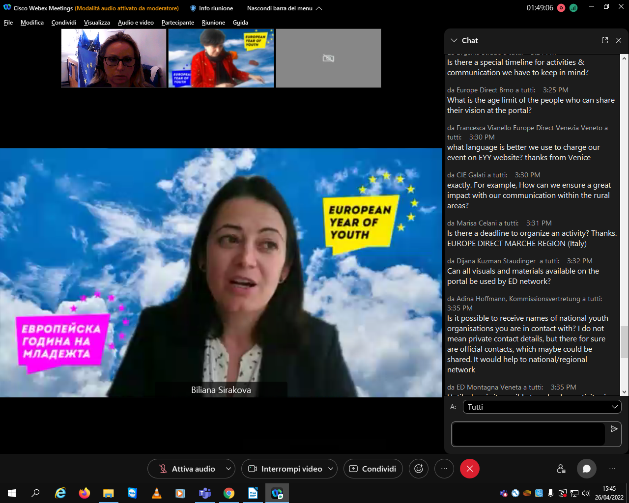Toggle Attiva audio unmute button
This screenshot has height=503, width=629.
click(x=187, y=469)
